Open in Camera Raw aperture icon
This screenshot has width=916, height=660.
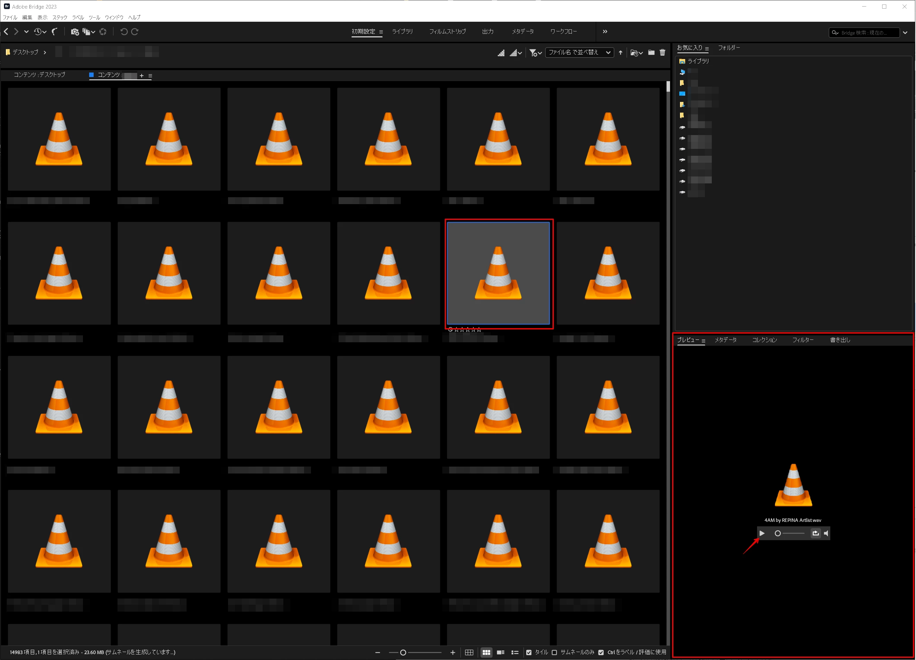pyautogui.click(x=103, y=31)
